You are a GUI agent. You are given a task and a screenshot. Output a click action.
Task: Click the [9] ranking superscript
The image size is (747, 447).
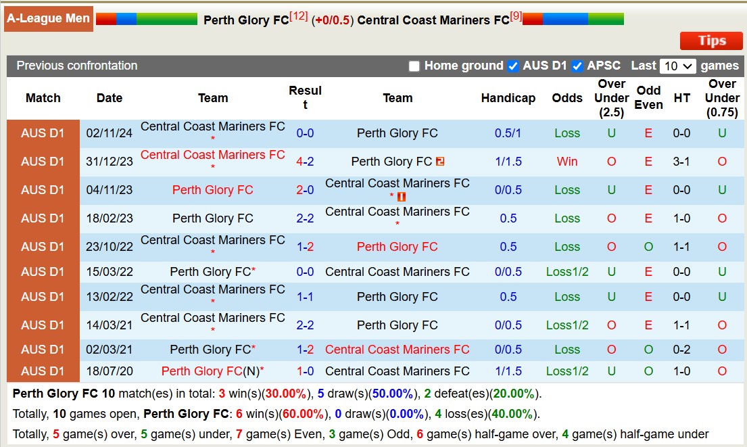516,15
